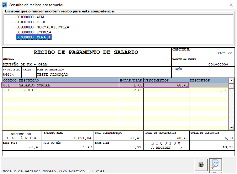Viewport: 237px width, 174px height.
Task: Click salário-base value 2.051,84
Action: [82, 138]
